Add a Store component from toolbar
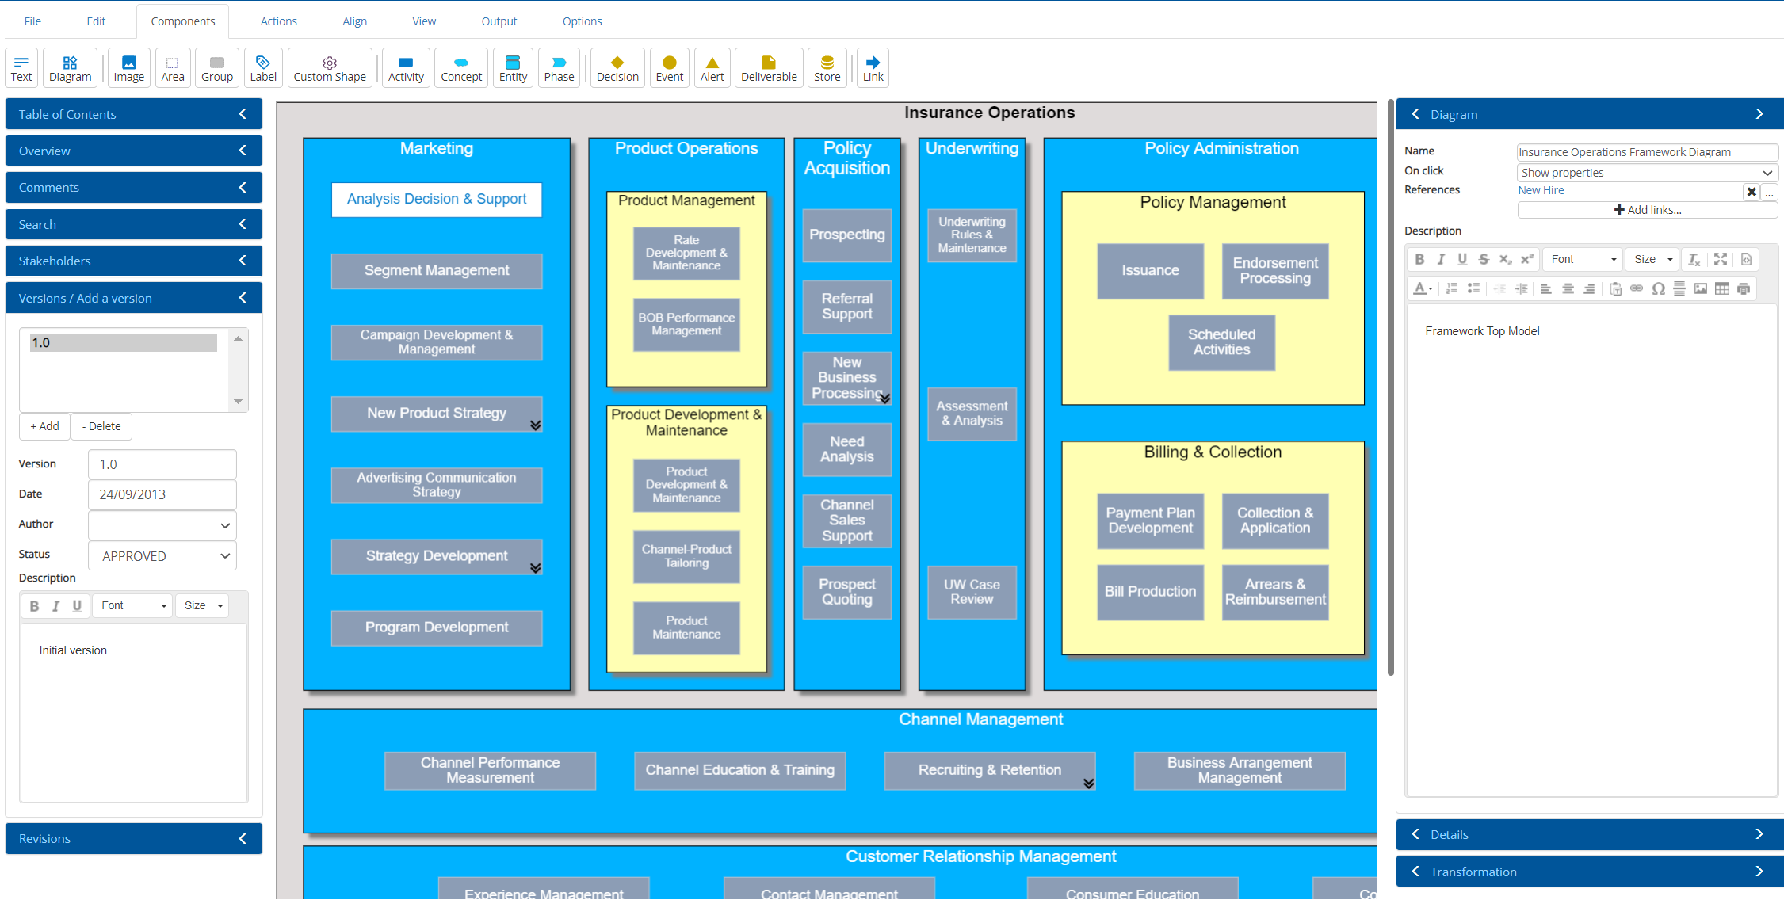 tap(826, 68)
